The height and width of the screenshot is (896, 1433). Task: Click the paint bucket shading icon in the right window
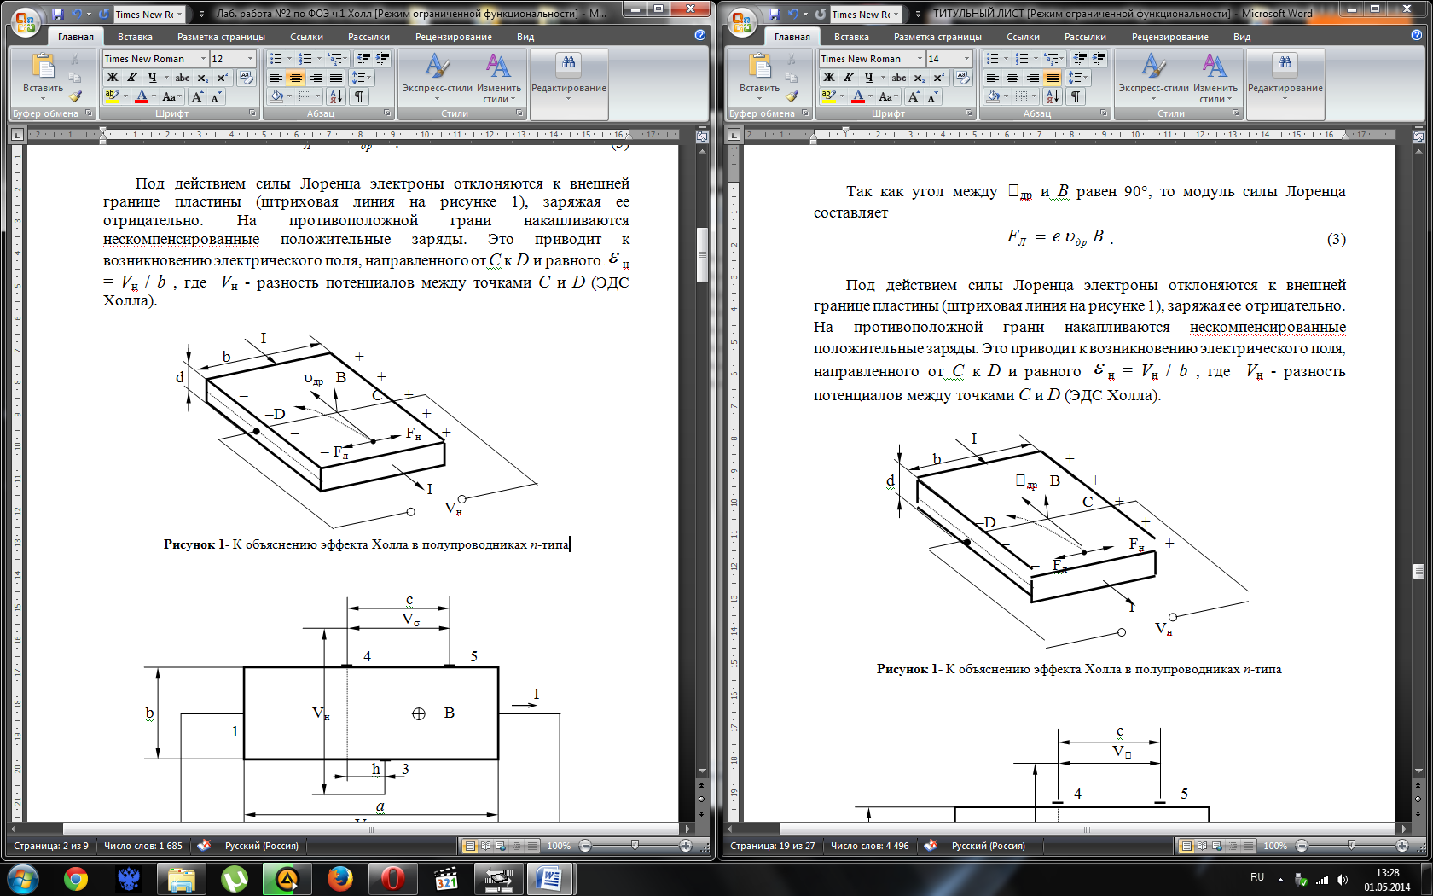993,96
